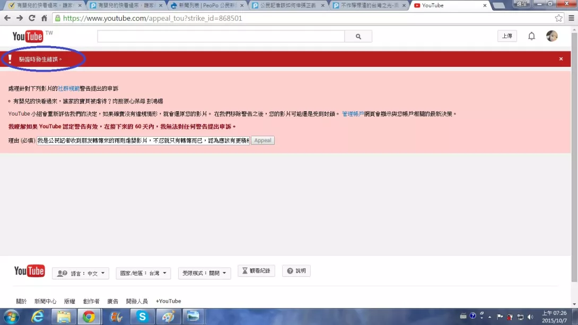
Task: Open a new browser tab
Action: coord(499,5)
